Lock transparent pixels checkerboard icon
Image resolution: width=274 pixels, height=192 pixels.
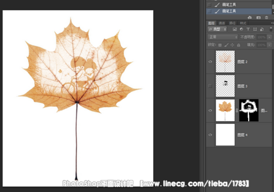point(220,45)
